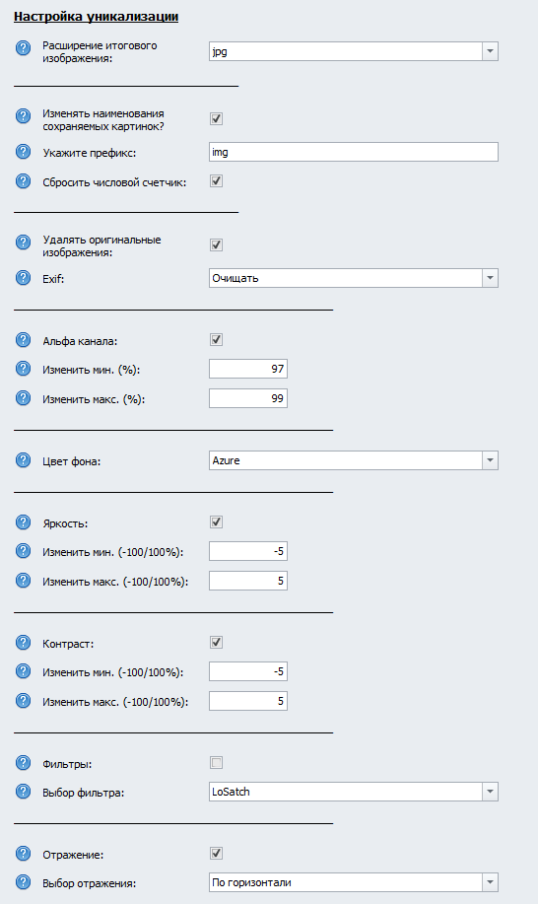Open the image extension jpg dropdown
This screenshot has height=904, width=538.
(354, 51)
